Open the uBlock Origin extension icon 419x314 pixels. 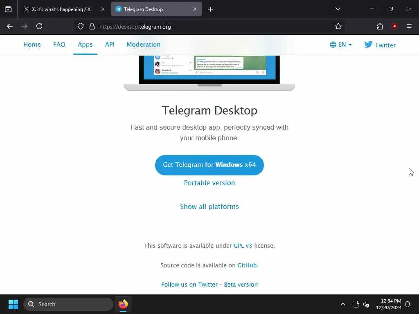tap(394, 26)
